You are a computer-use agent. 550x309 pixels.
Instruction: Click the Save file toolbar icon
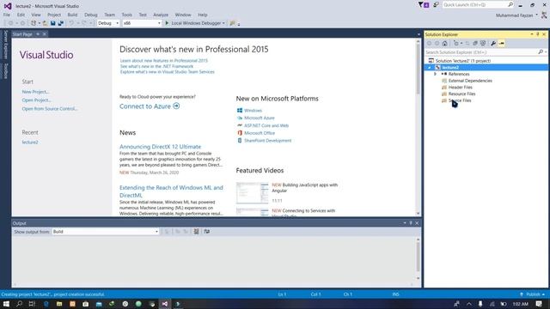tap(52, 23)
